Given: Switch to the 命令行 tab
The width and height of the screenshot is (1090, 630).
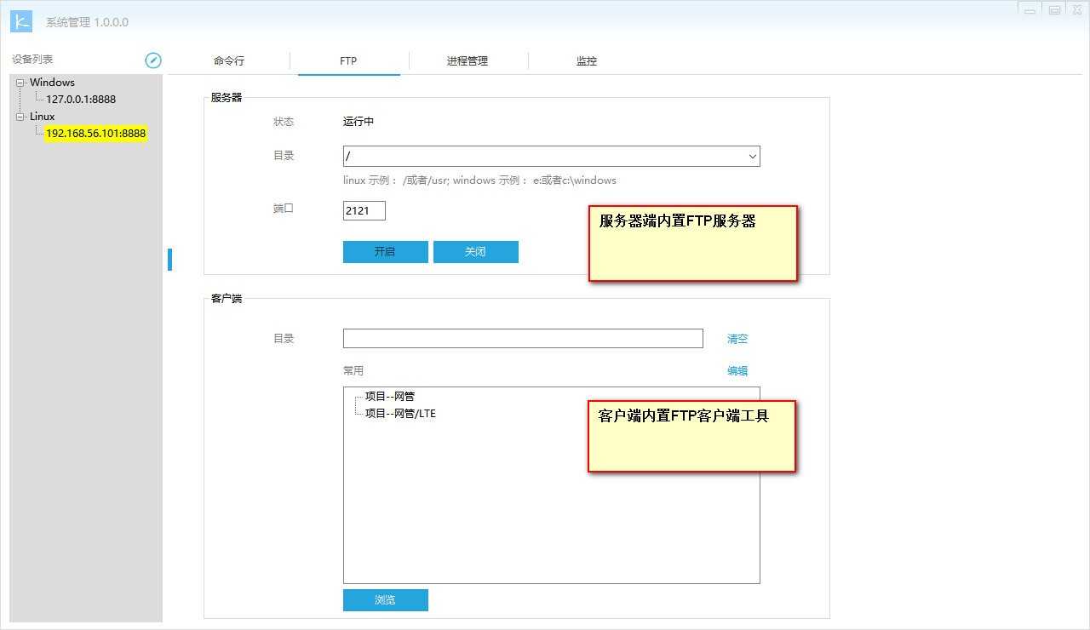Looking at the screenshot, I should [x=229, y=61].
